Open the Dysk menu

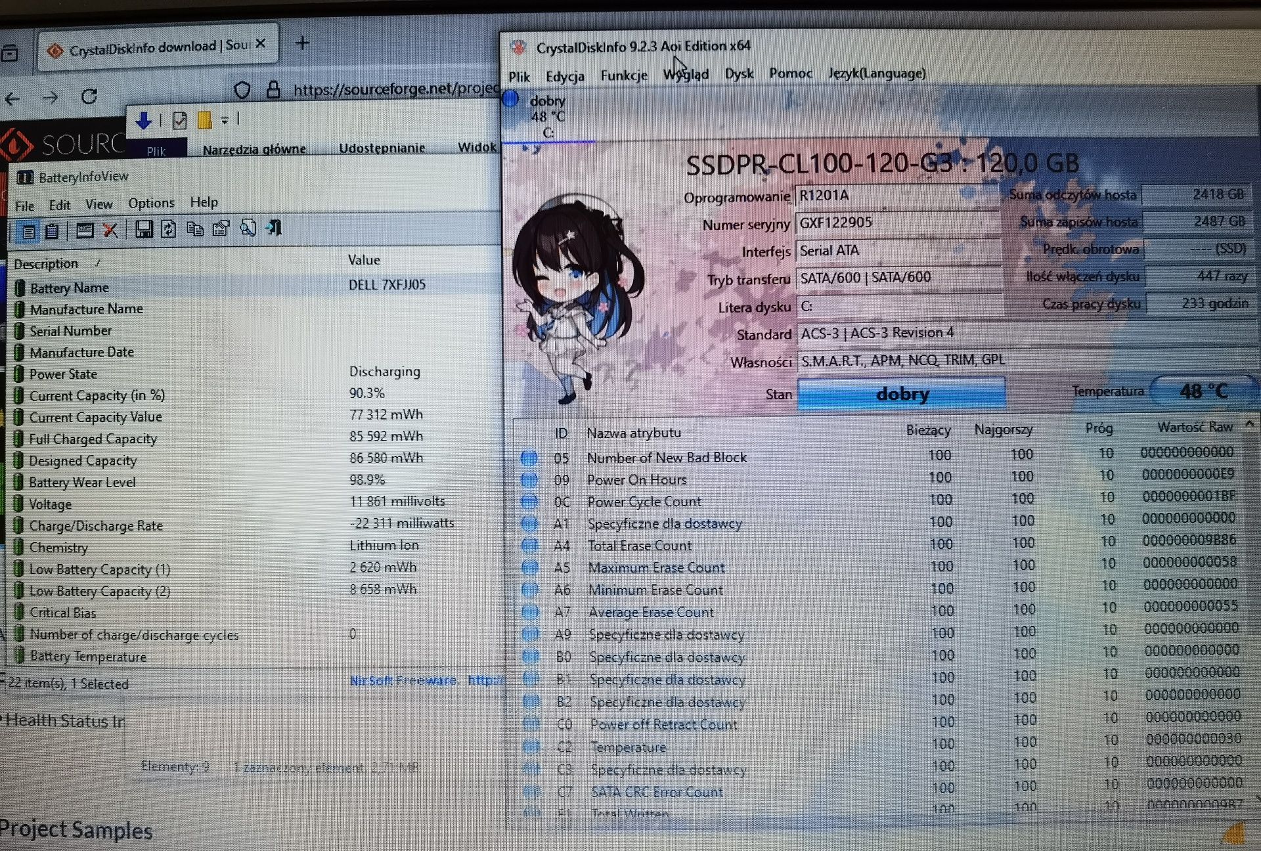(739, 74)
